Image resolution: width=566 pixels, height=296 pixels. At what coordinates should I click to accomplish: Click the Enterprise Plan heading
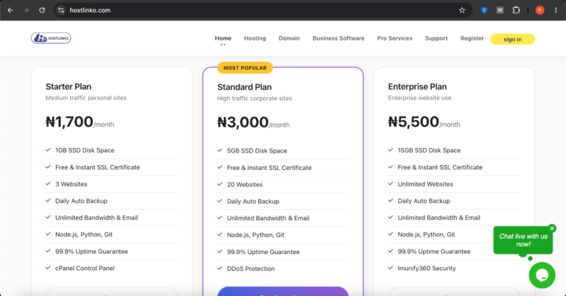417,87
